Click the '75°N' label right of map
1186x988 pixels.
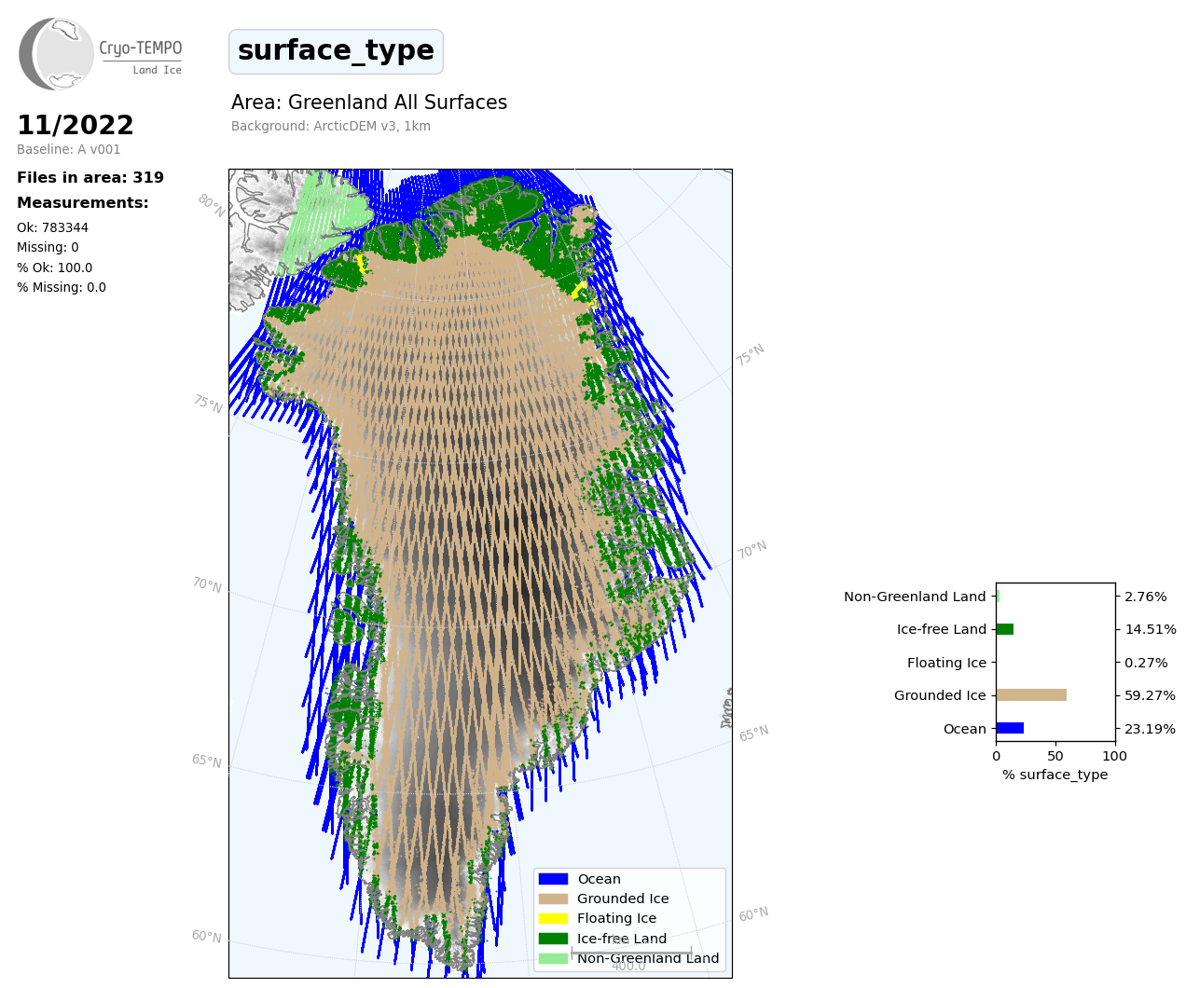click(x=751, y=355)
